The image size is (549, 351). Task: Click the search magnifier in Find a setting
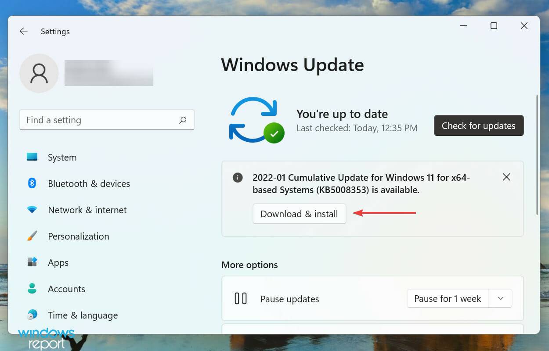[183, 120]
